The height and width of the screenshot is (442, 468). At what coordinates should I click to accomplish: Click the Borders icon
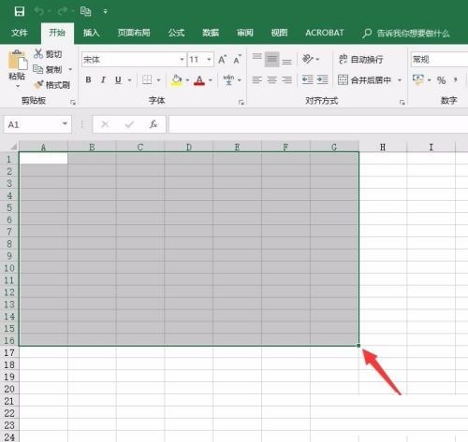click(147, 80)
